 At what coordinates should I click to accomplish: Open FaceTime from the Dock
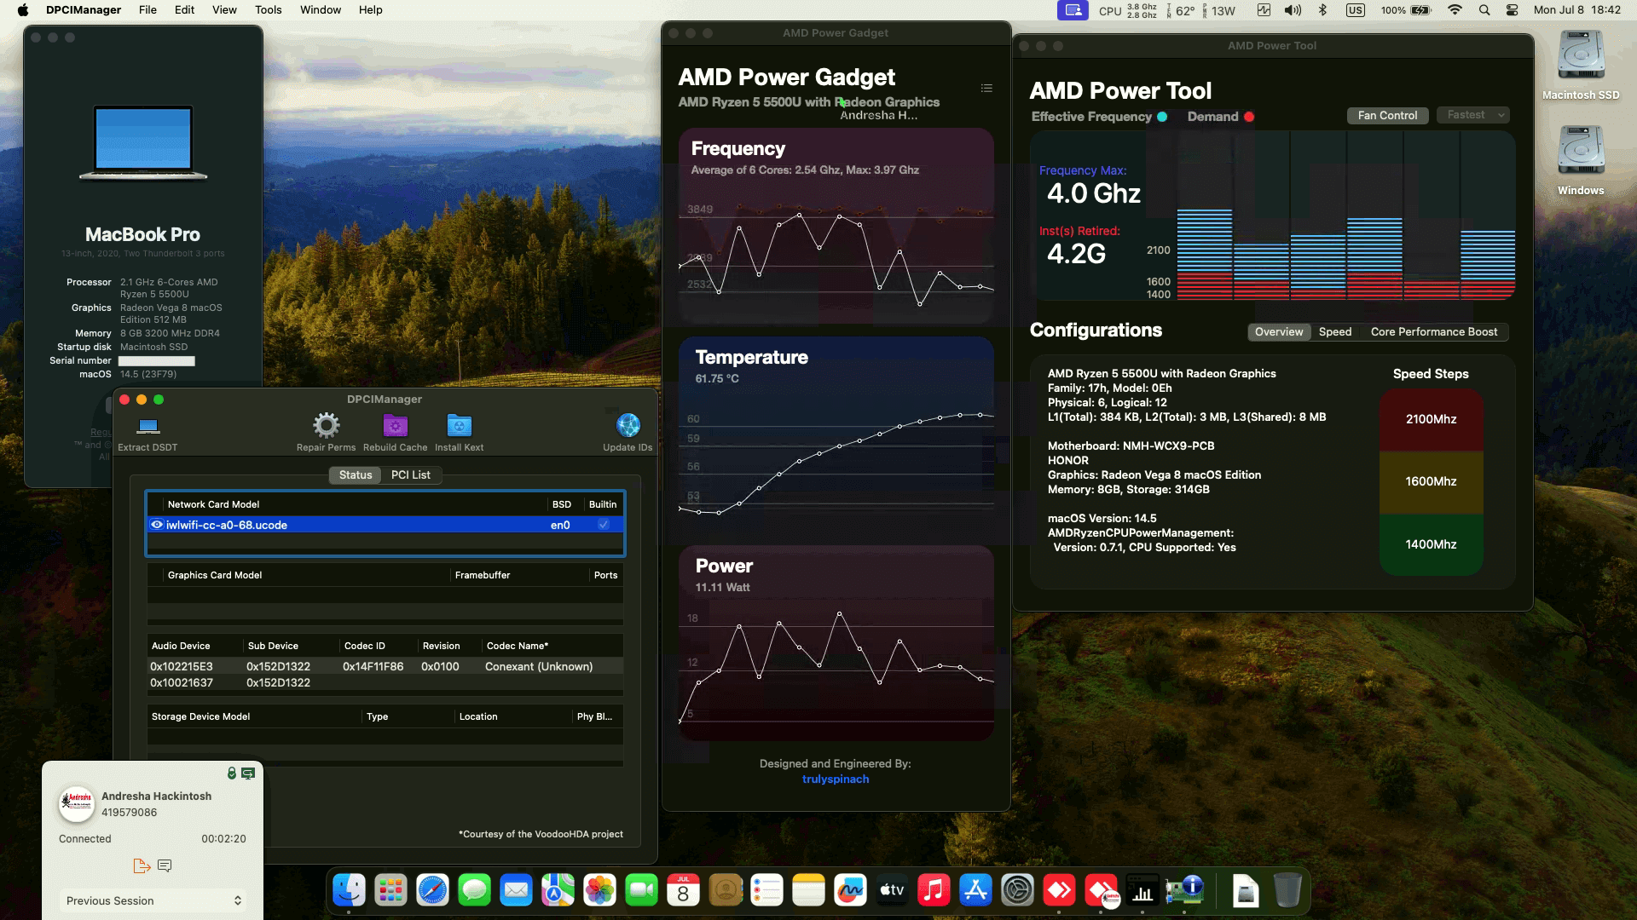[x=641, y=891]
